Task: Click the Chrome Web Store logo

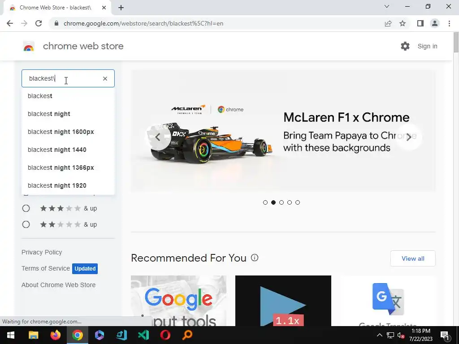Action: pyautogui.click(x=29, y=46)
